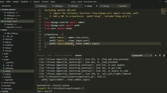Open settings.py sospet in open editors

[17, 16]
